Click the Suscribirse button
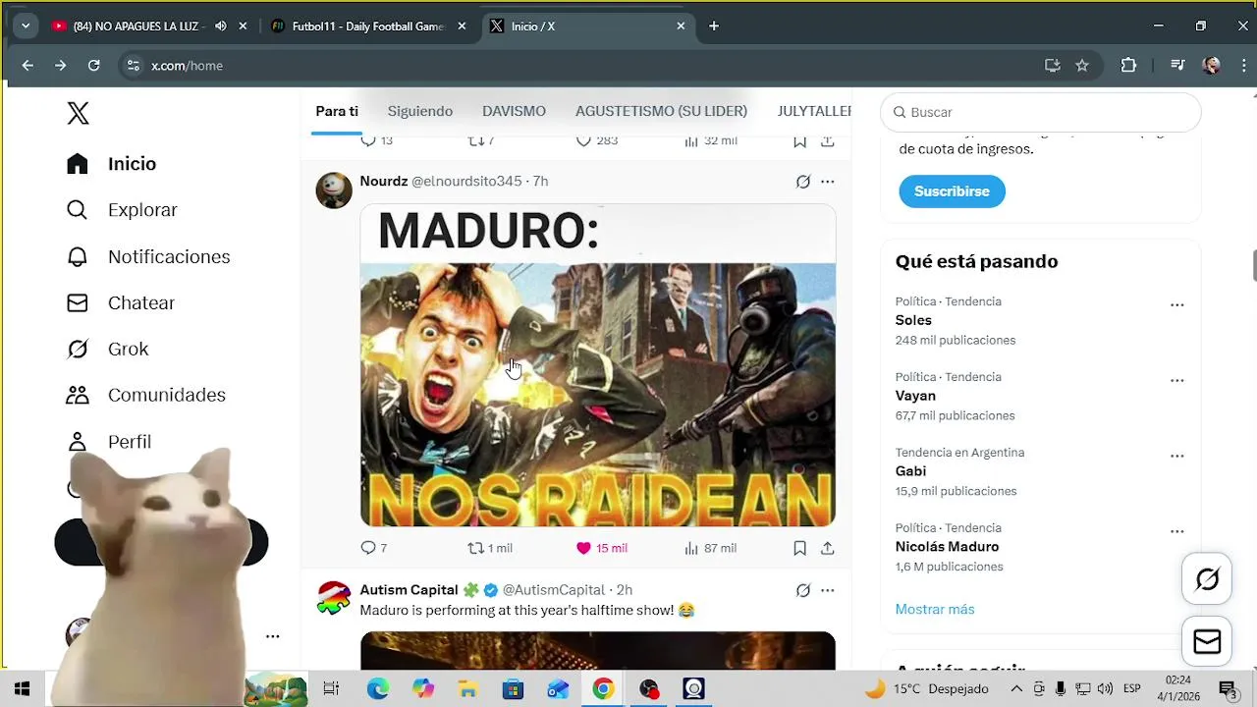The height and width of the screenshot is (707, 1257). click(x=952, y=191)
